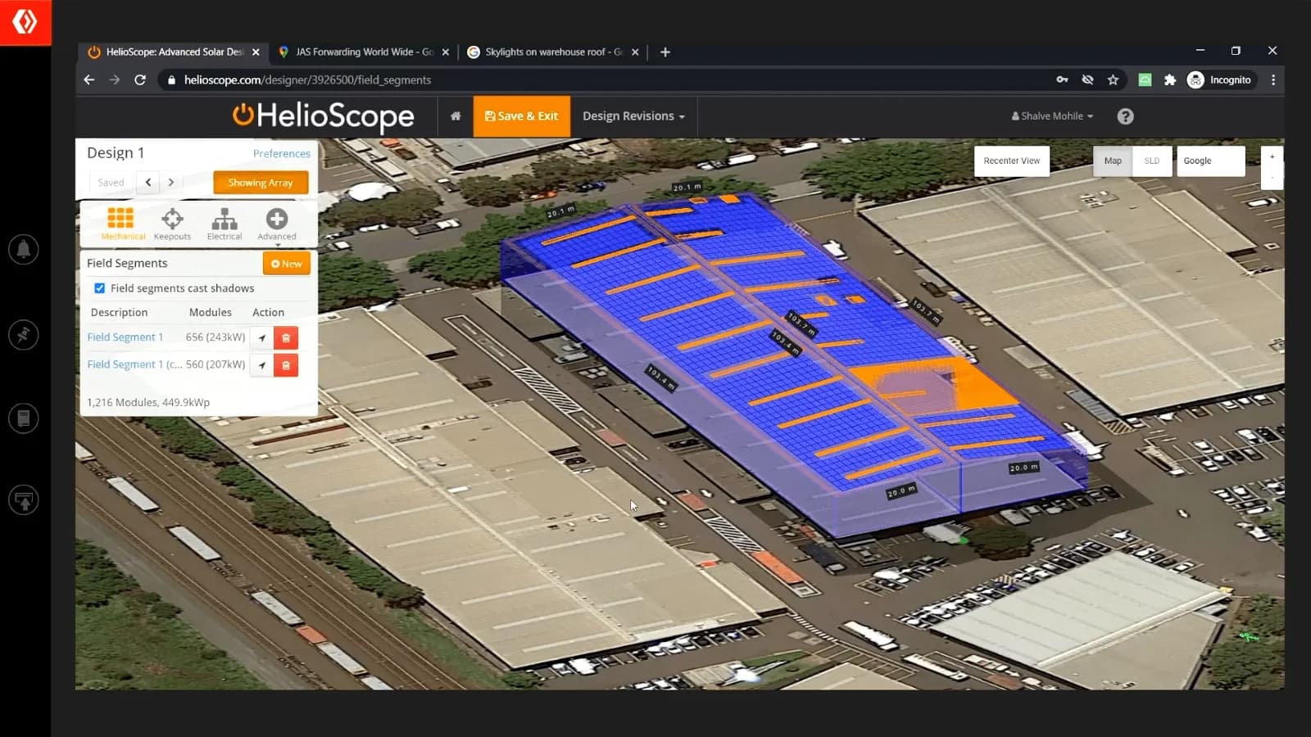Click the Modules column header
Image resolution: width=1311 pixels, height=737 pixels.
coord(211,312)
